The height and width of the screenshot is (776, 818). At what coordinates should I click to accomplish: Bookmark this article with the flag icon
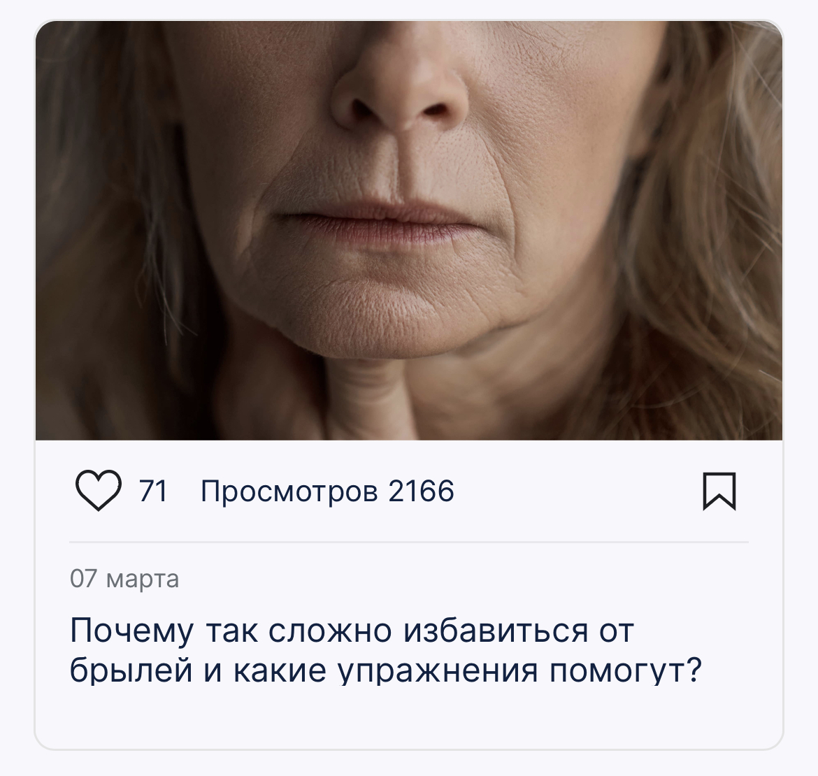click(719, 491)
